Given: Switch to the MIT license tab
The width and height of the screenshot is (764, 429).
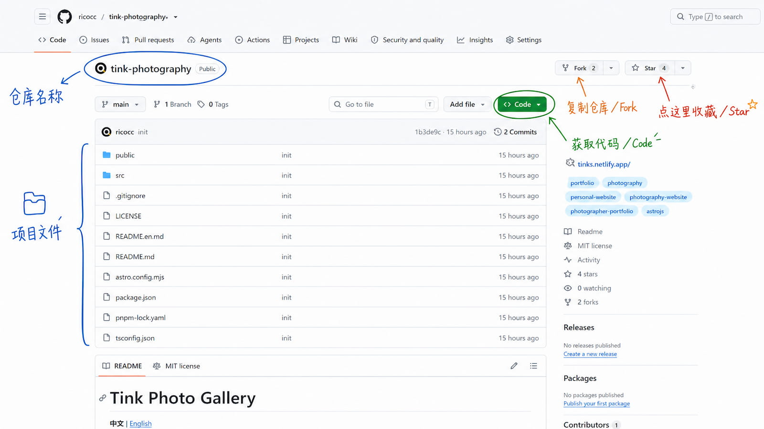Looking at the screenshot, I should 176,366.
